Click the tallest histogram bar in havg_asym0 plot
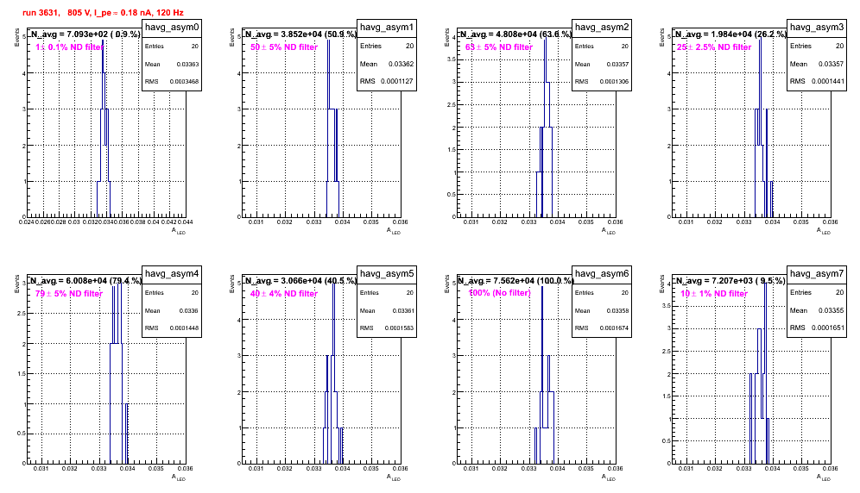Image resolution: width=860 pixels, height=493 pixels. click(x=103, y=128)
